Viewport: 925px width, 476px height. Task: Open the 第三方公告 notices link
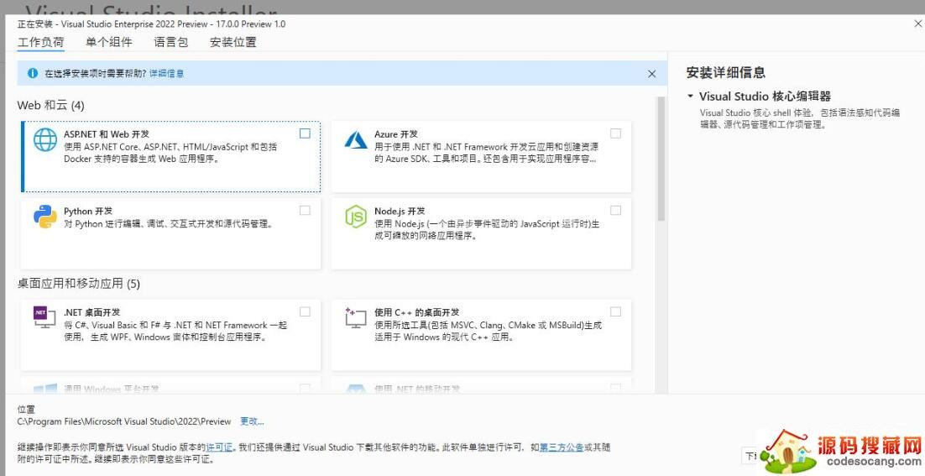click(562, 447)
